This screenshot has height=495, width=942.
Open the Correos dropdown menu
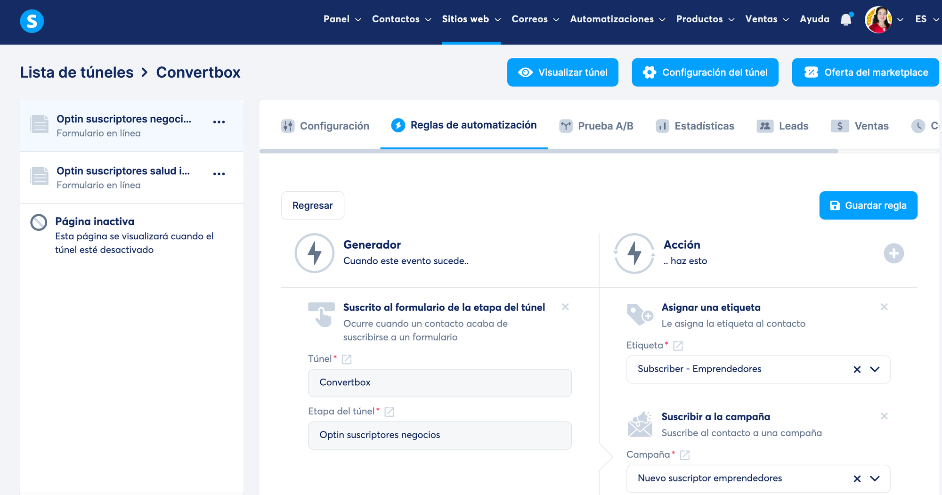(x=536, y=19)
